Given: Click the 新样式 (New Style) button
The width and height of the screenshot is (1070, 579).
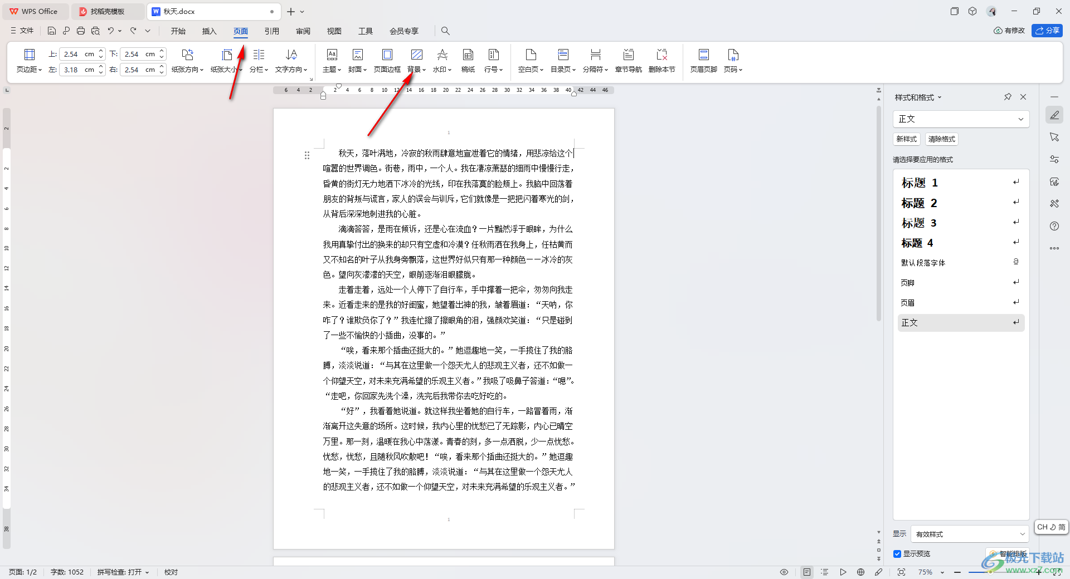Looking at the screenshot, I should (x=907, y=139).
